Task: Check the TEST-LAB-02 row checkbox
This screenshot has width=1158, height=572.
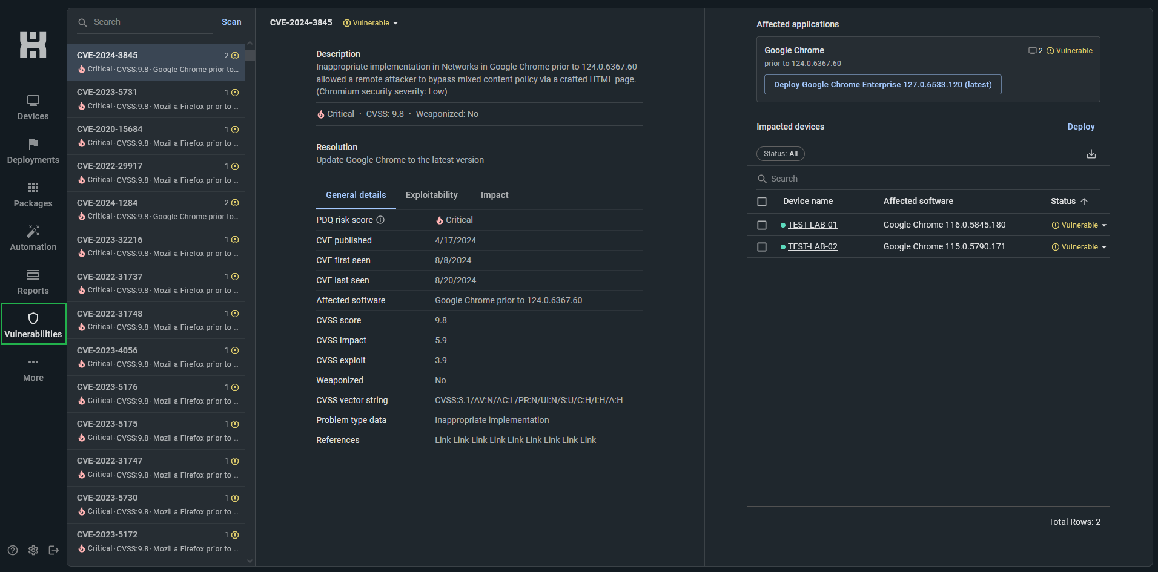Action: coord(762,247)
